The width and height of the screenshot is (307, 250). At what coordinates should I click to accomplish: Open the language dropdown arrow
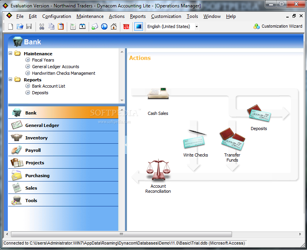196,26
